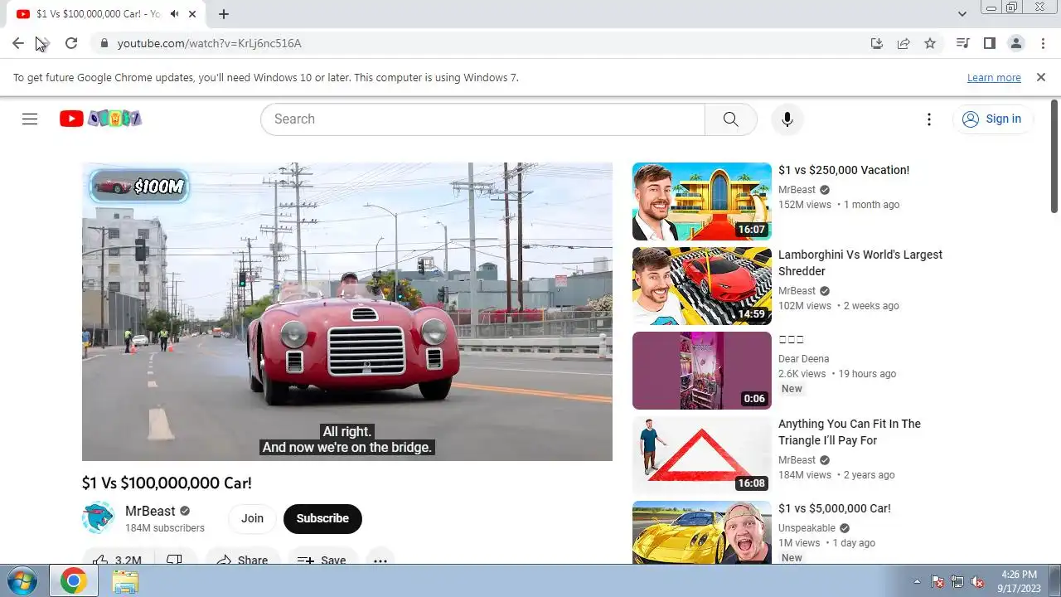Share this page from the address bar

[904, 43]
